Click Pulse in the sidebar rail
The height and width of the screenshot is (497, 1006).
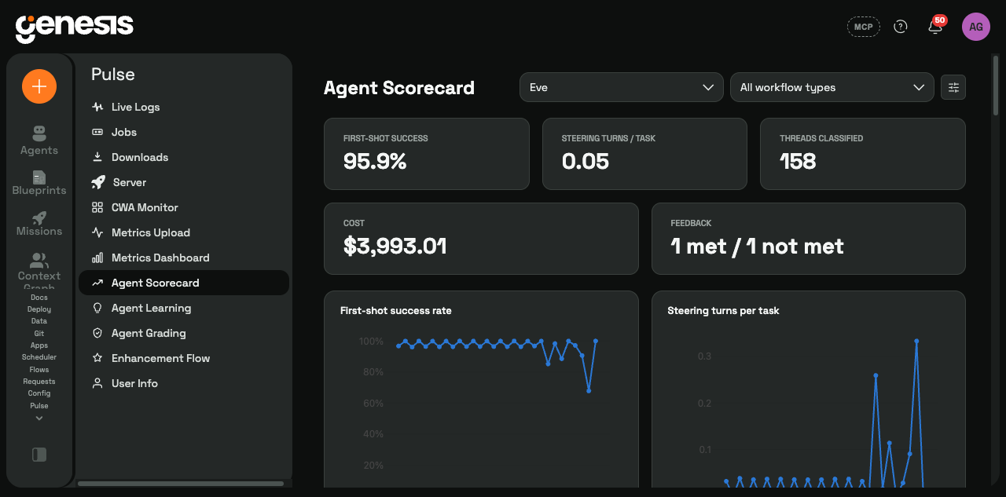(x=39, y=406)
